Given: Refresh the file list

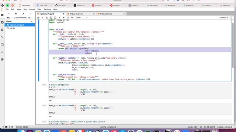Looking at the screenshot, I should (31, 14).
